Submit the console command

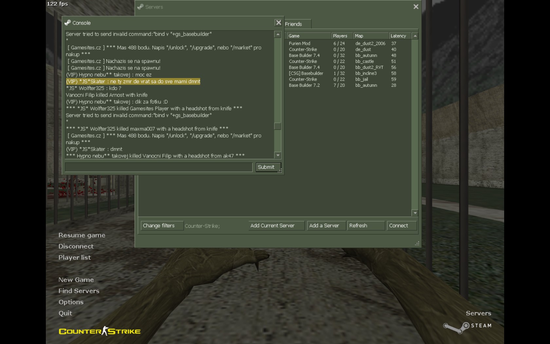tap(268, 167)
